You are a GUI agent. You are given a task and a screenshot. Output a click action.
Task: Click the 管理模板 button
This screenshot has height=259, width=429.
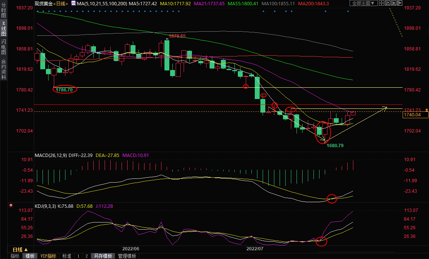[127, 256]
